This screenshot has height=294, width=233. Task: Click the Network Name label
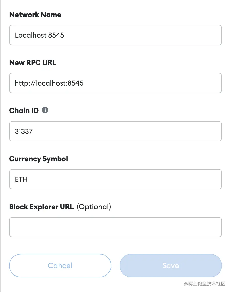(x=35, y=15)
